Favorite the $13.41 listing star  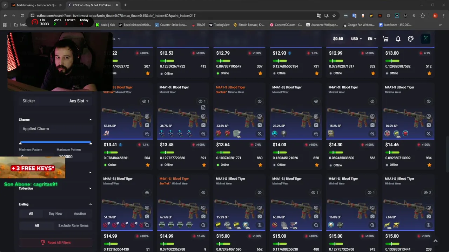click(148, 165)
